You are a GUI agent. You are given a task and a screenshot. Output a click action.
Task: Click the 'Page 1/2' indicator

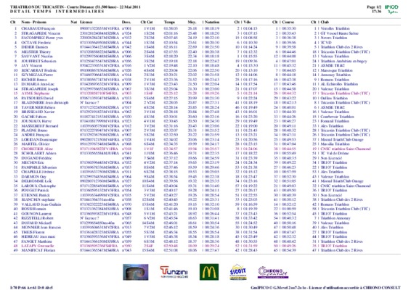pos(374,7)
